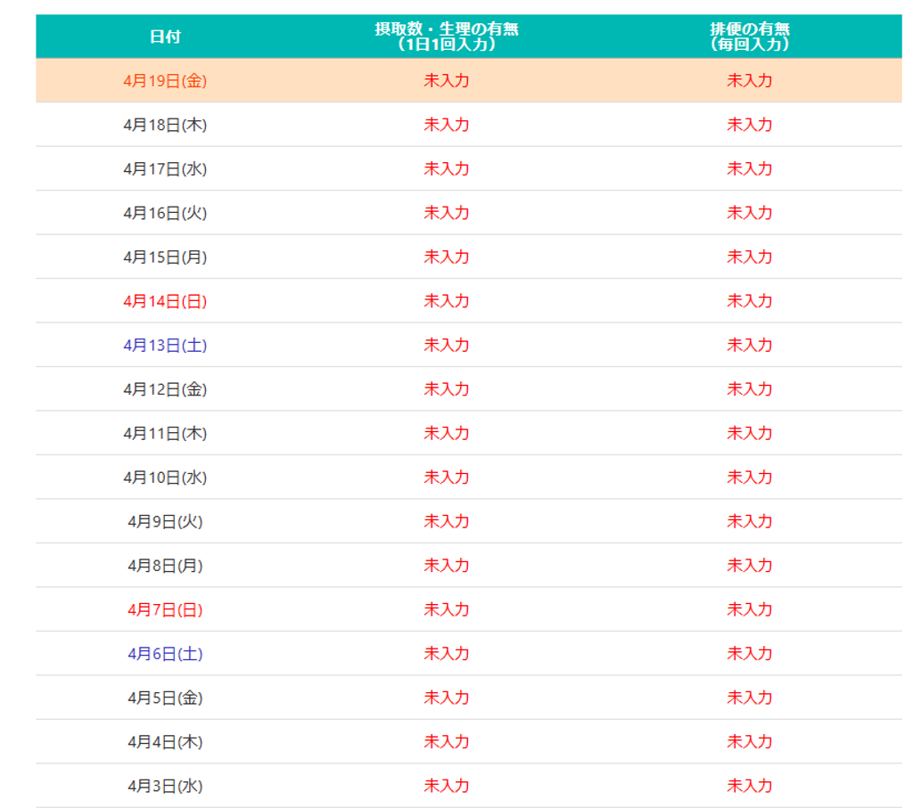Select date 4月14日(日)
Screen dimensions: 921x808
pos(165,301)
